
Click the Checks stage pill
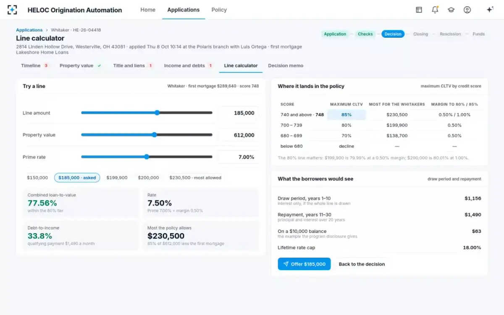click(365, 34)
